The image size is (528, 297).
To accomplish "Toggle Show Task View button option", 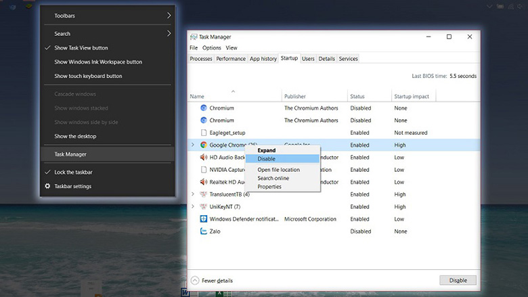I will (x=81, y=48).
